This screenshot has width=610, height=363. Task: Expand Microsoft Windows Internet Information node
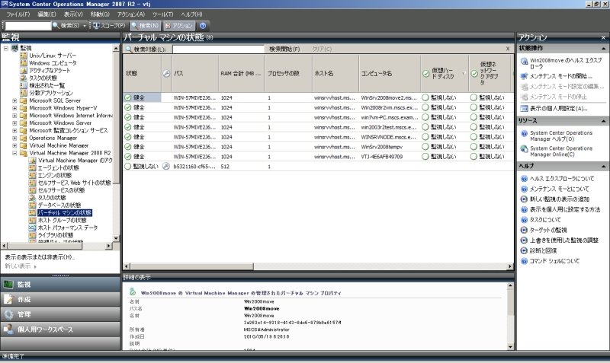tap(14, 116)
